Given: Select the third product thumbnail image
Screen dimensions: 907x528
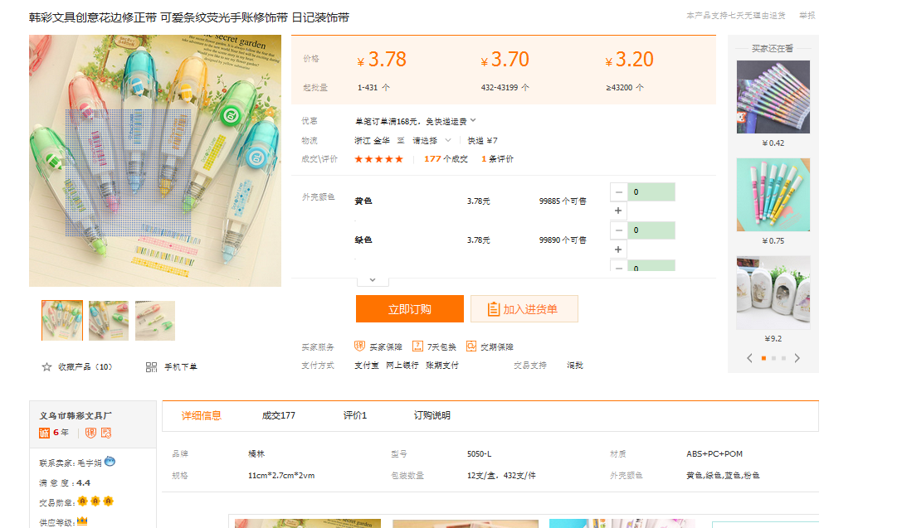Looking at the screenshot, I should (x=155, y=321).
